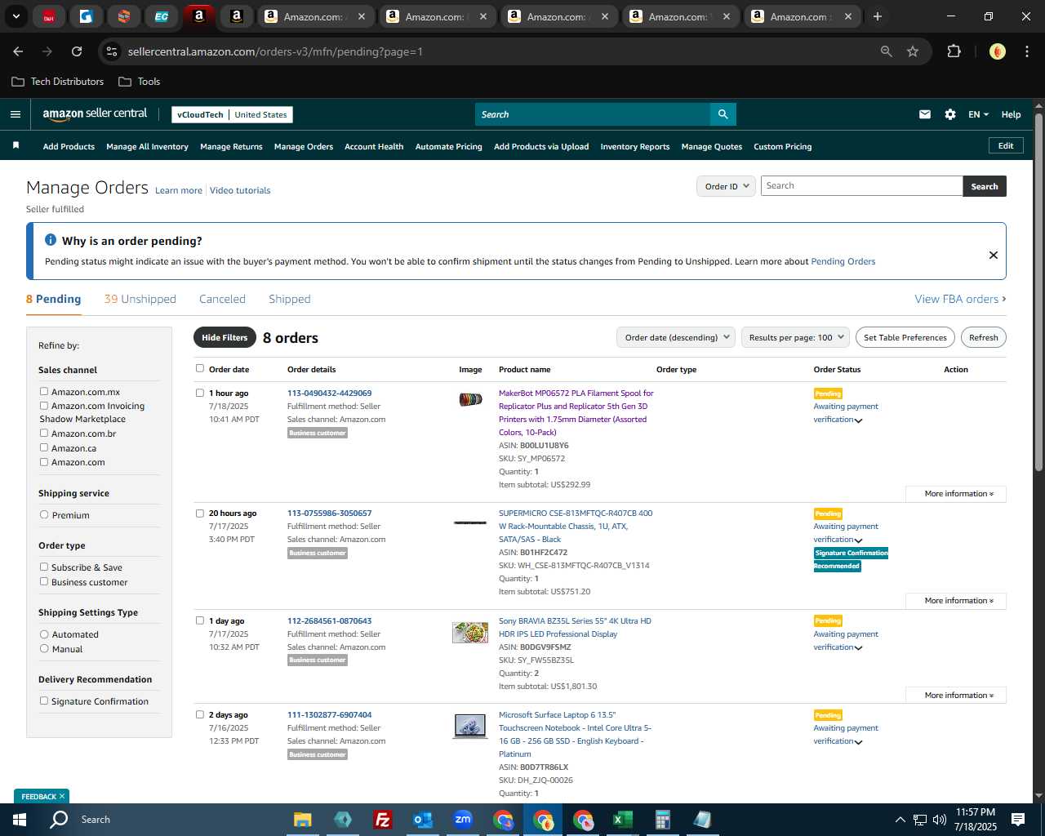The image size is (1045, 836).
Task: Click the teal search magnifier button
Action: coord(723,114)
